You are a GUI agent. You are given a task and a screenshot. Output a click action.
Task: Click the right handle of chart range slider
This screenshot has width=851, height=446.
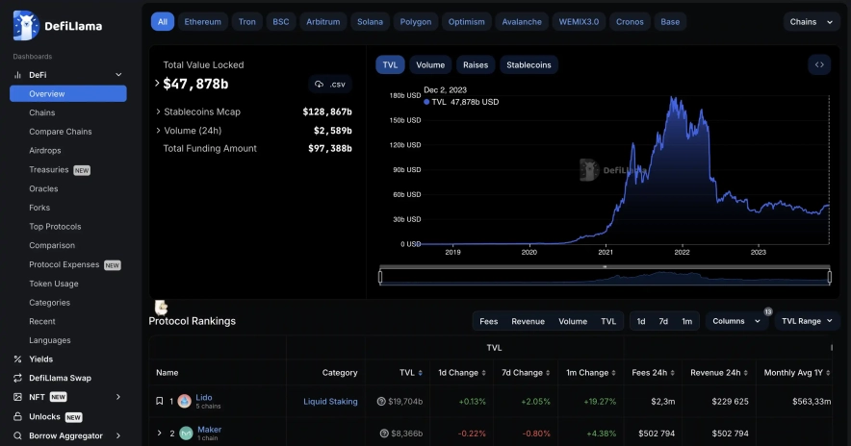point(829,277)
